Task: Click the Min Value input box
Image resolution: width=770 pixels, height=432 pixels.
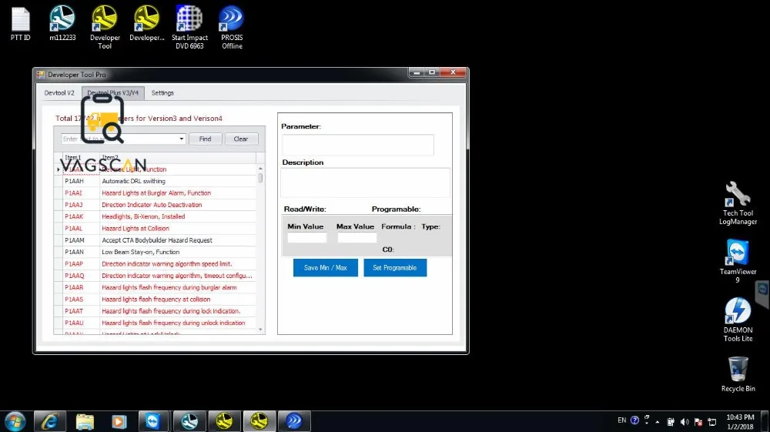Action: [x=307, y=238]
